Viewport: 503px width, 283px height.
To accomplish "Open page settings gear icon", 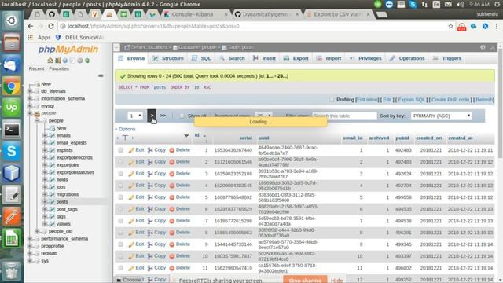I will coord(483,47).
